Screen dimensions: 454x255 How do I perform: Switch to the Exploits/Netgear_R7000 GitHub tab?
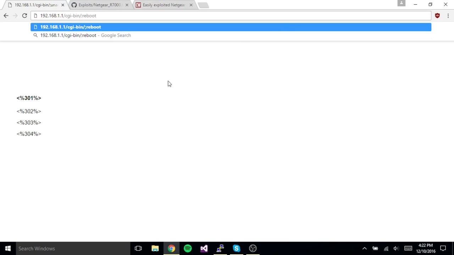point(100,5)
